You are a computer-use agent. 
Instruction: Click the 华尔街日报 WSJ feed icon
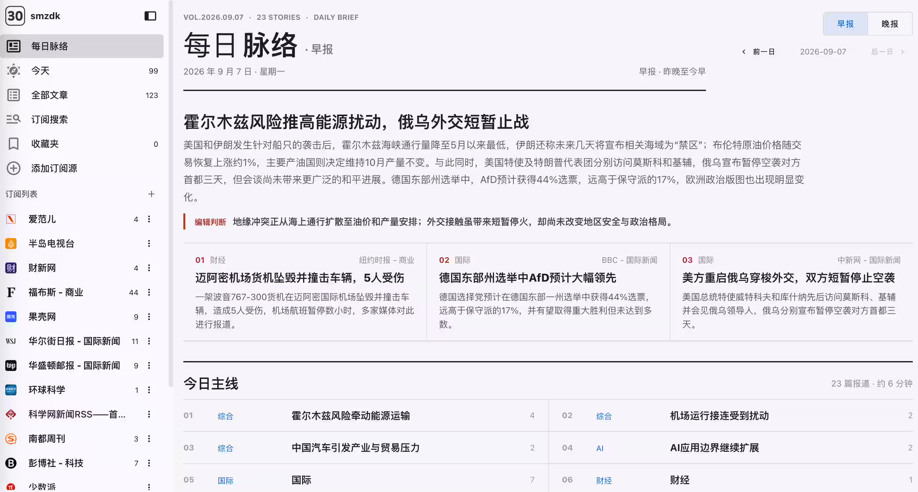(x=11, y=341)
